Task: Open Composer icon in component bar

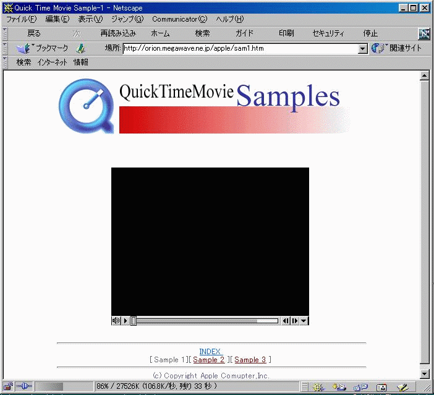Action: point(402,387)
